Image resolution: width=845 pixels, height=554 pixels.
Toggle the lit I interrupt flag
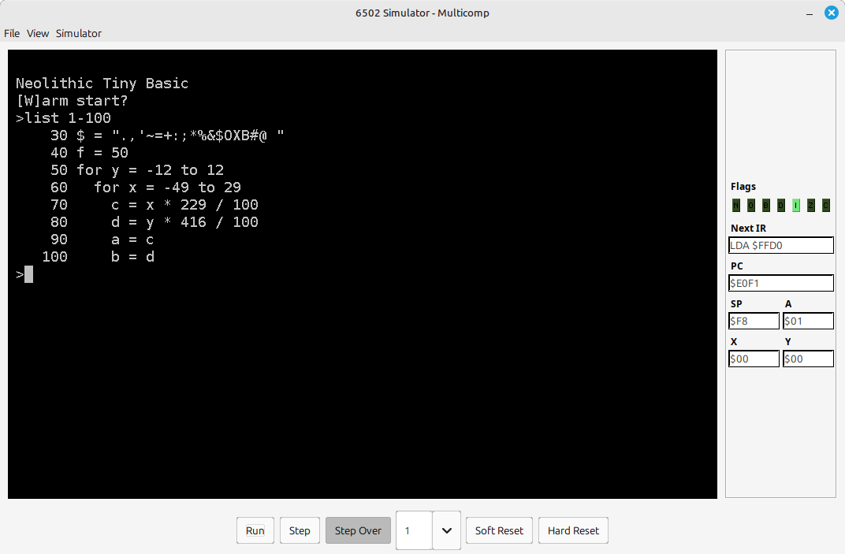tap(796, 206)
